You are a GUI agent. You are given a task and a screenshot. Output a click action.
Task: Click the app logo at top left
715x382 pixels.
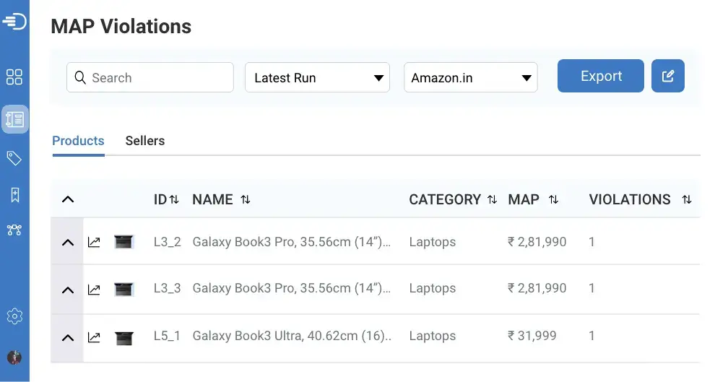(x=14, y=22)
